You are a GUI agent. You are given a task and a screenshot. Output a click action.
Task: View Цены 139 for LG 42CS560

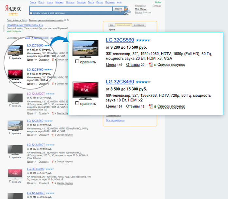[32, 135]
